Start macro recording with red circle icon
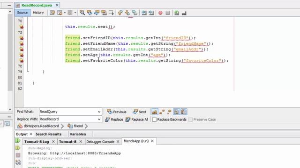 (x=160, y=13)
